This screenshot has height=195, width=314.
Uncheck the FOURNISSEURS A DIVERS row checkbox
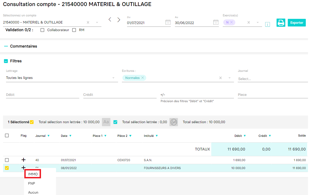pyautogui.click(x=7, y=168)
